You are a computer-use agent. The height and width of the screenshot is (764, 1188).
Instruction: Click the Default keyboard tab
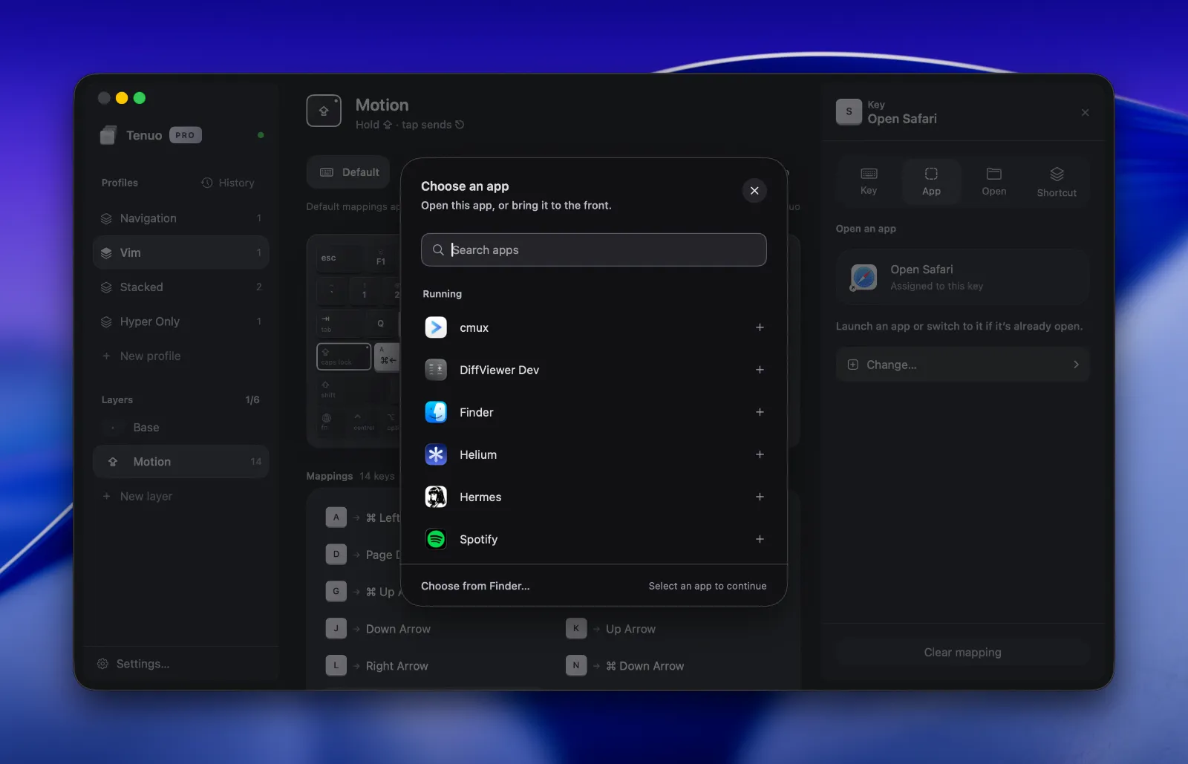point(348,172)
